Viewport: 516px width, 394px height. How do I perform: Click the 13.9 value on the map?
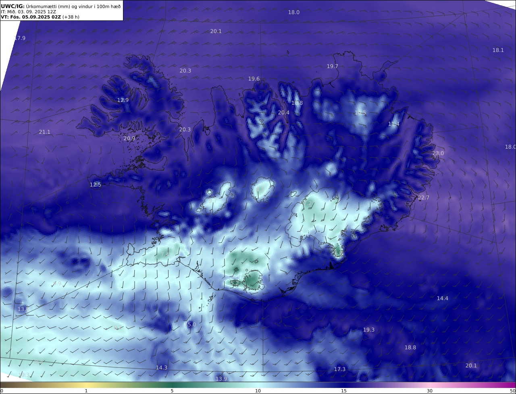(221, 379)
